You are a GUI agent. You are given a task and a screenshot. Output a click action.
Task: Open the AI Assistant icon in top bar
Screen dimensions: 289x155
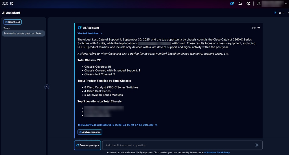pos(232,3)
